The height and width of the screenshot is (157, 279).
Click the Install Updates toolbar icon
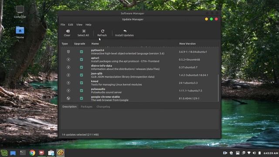pyautogui.click(x=125, y=31)
